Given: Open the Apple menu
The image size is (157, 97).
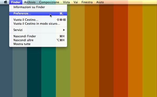Looking at the screenshot, I should point(5,2).
